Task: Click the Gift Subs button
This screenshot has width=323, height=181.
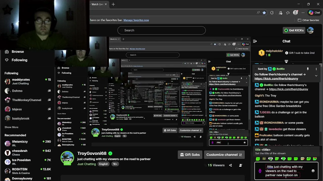Action: 190,155
